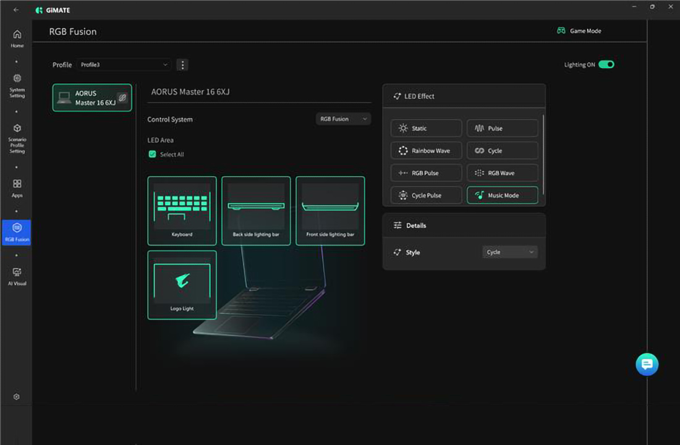
Task: Select AORUS Master 16 6XJ device card
Action: point(92,98)
